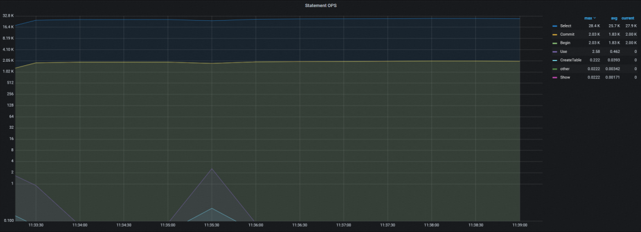Click the Show series pink color marker

point(555,77)
